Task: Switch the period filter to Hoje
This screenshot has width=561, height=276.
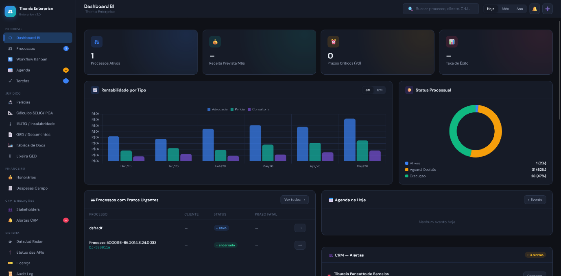Action: [491, 9]
